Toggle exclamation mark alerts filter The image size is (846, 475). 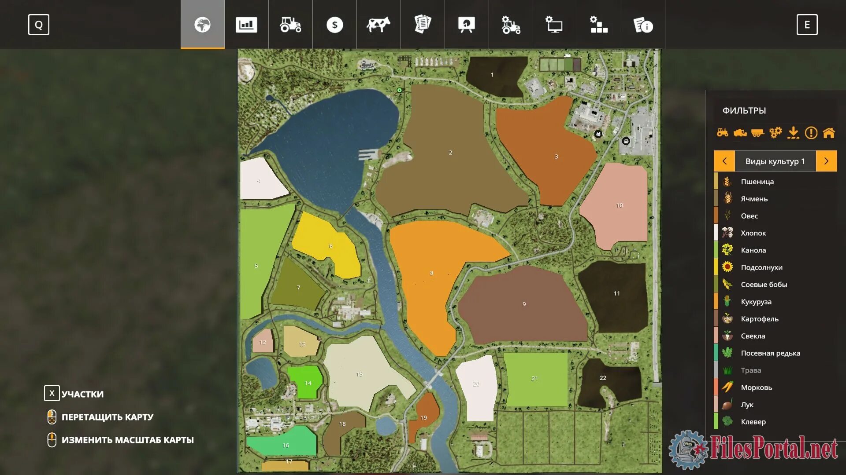pyautogui.click(x=811, y=132)
